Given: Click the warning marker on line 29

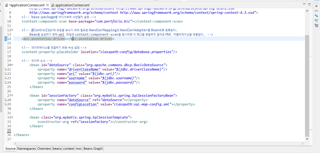Looking at the screenshot, I should click(5, 104).
